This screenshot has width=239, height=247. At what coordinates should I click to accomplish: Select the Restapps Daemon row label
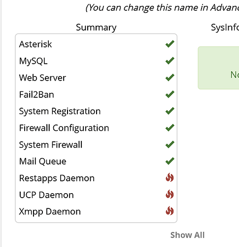[57, 178]
